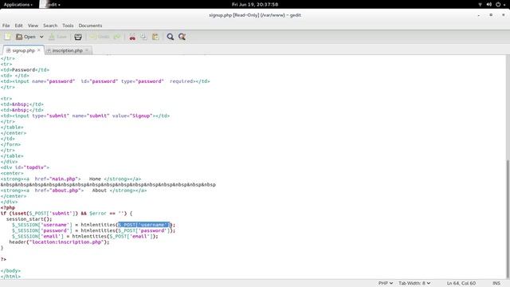Open the network status icon

click(x=480, y=5)
